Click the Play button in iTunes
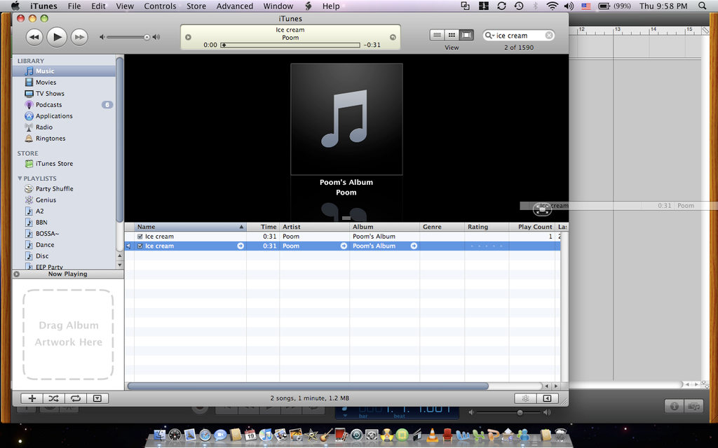This screenshot has width=718, height=448. pyautogui.click(x=57, y=37)
